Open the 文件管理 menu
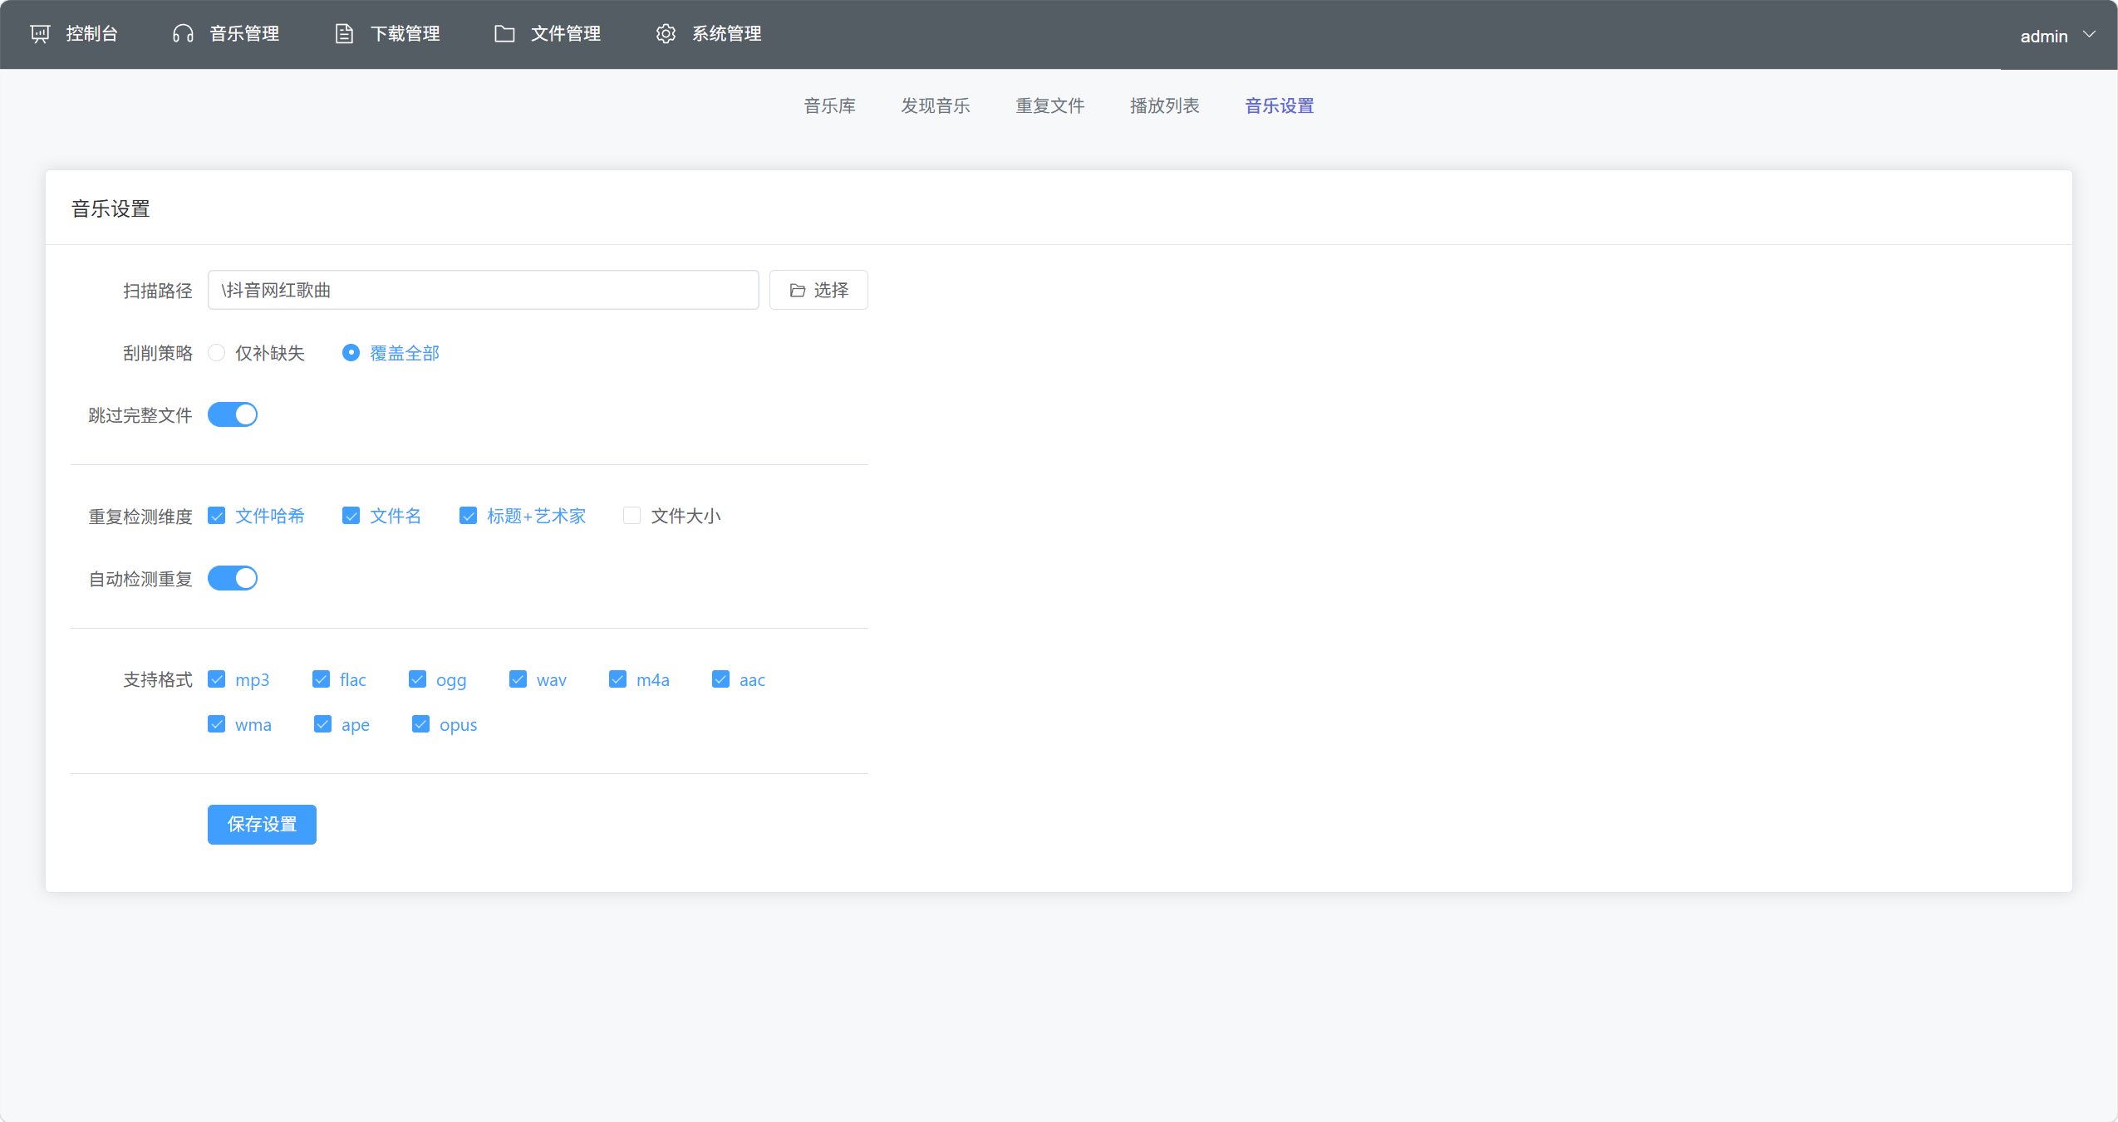Viewport: 2118px width, 1122px height. 548,34
